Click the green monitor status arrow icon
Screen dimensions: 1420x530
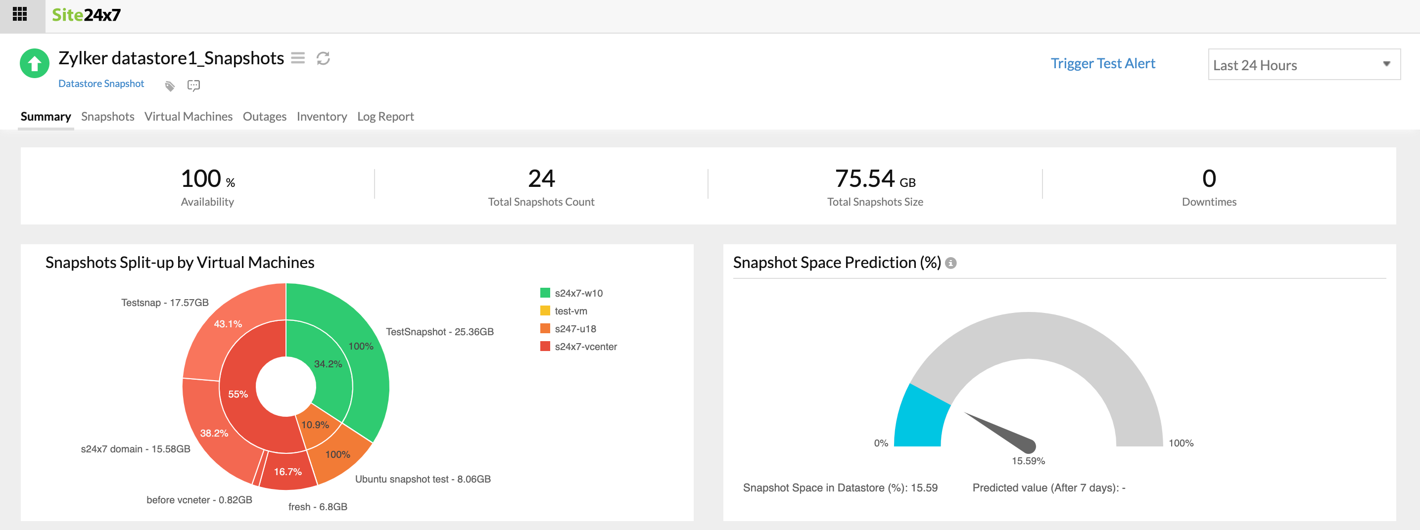(34, 62)
